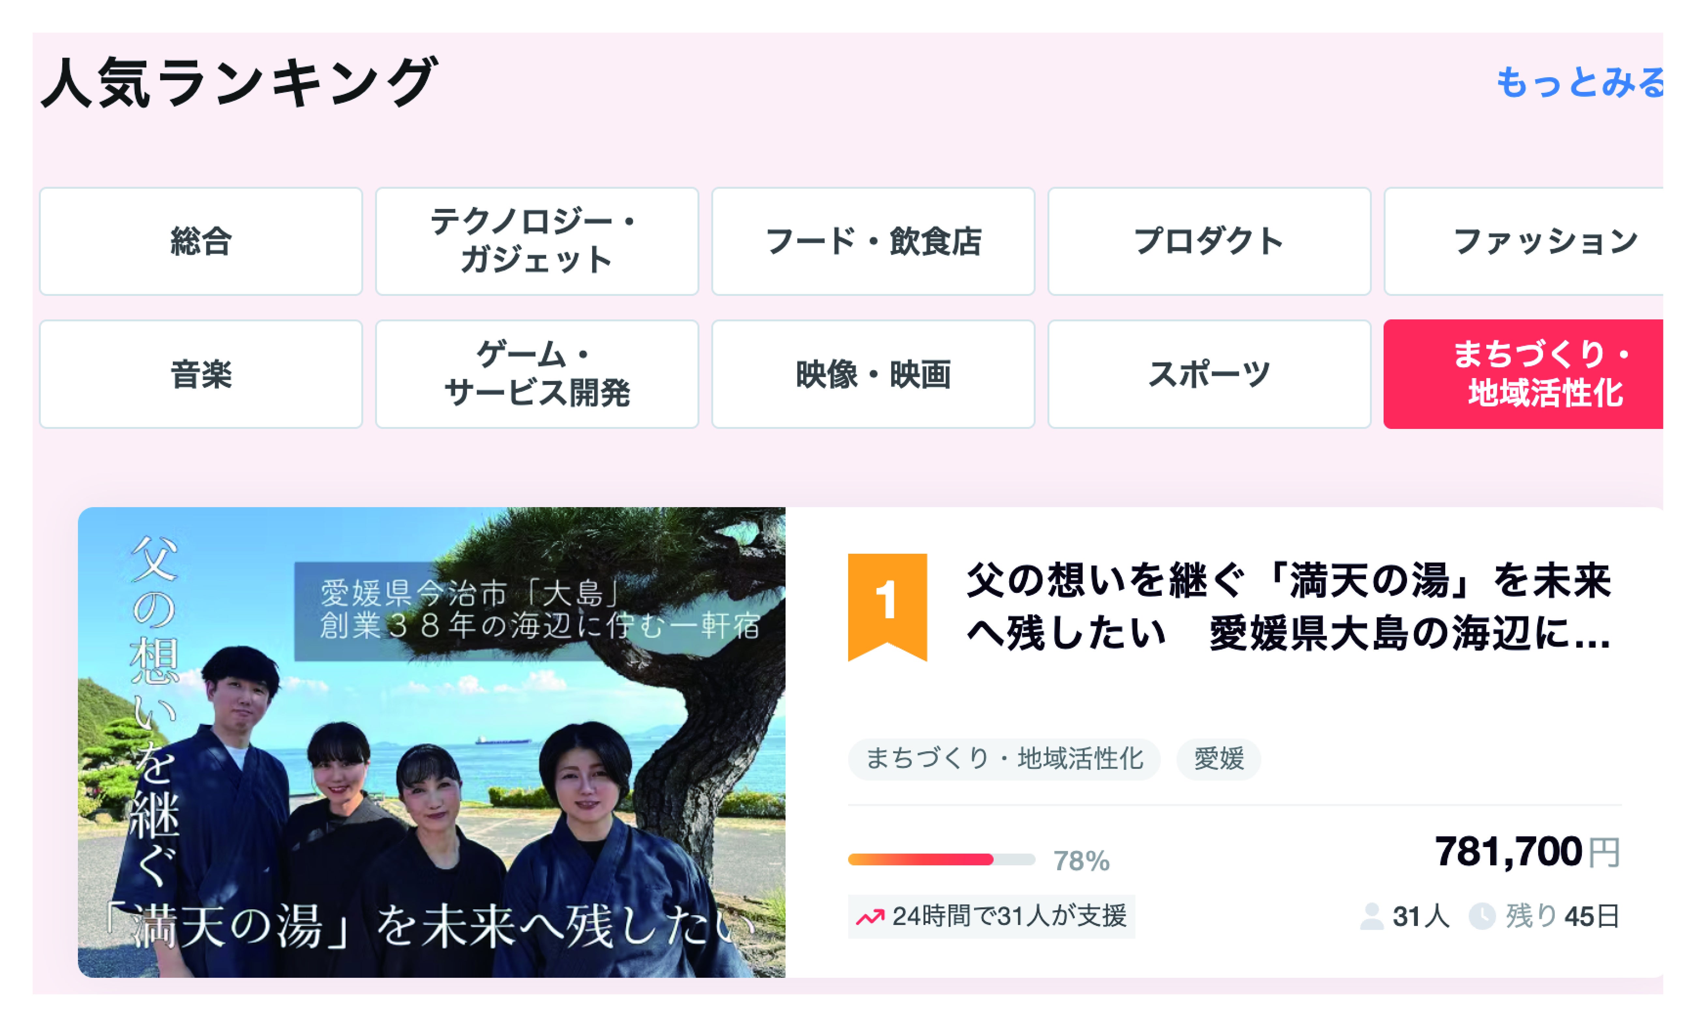
Task: Click the 愛媛 region tag
Action: coord(1218,759)
